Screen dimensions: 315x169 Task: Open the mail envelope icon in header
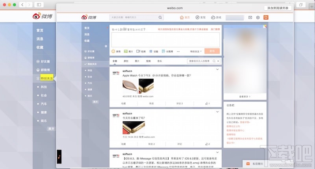[x=250, y=17]
